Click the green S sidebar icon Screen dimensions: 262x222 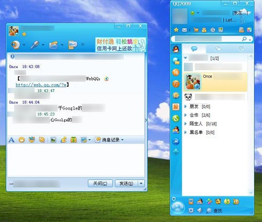(x=176, y=118)
